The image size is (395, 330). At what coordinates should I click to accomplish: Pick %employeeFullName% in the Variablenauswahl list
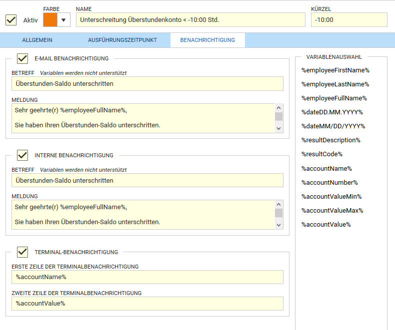coord(334,98)
